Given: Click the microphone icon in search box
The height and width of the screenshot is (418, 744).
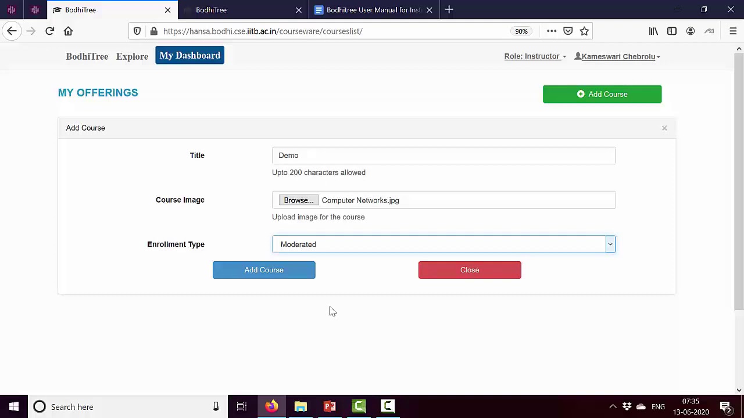Looking at the screenshot, I should 216,407.
